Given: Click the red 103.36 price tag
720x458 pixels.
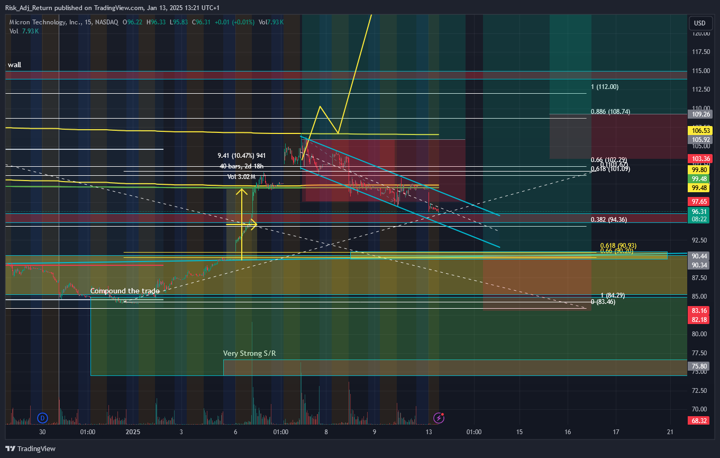Looking at the screenshot, I should (x=700, y=159).
